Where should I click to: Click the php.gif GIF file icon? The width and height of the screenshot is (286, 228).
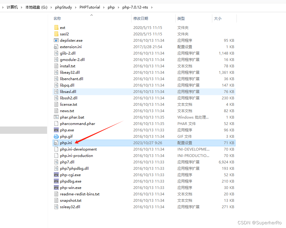(56, 136)
